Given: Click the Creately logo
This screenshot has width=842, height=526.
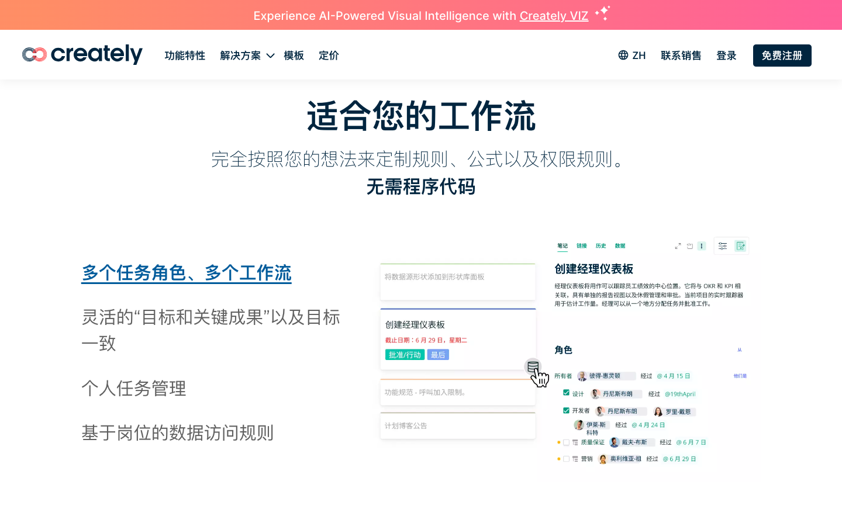Looking at the screenshot, I should tap(82, 54).
